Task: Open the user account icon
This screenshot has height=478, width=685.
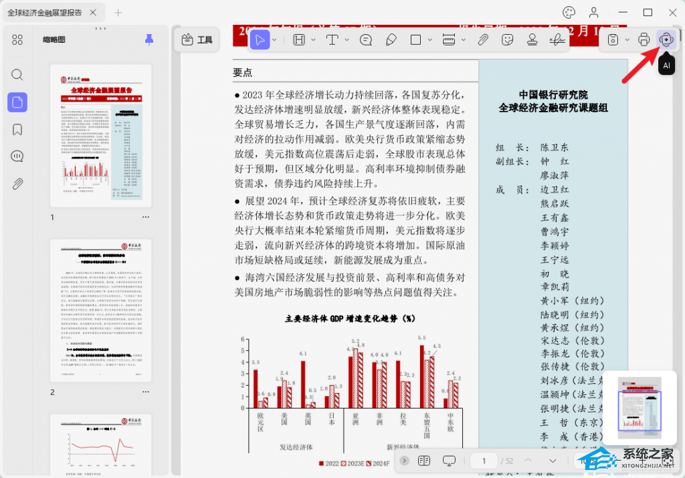Action: pyautogui.click(x=594, y=13)
